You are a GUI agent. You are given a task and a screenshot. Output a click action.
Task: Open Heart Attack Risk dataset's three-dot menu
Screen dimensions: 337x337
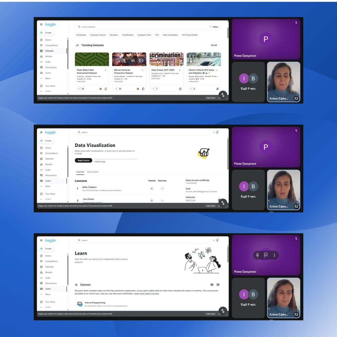[x=105, y=70]
